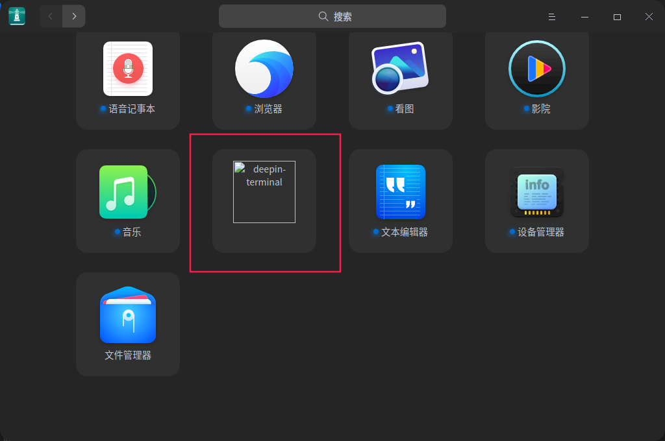Open the 语音记事本 voice notes app
Viewport: 665px width, 441px height.
click(x=127, y=69)
